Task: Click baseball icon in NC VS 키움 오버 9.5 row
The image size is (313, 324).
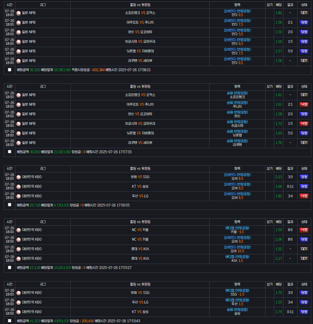Action: [19, 240]
